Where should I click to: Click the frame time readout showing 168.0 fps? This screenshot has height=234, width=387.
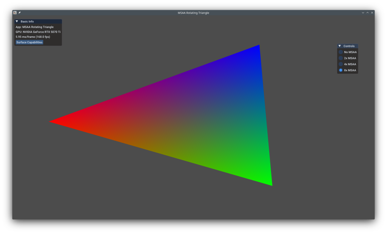point(32,37)
